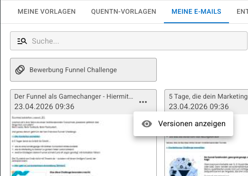Viewport: 248px width, 176px height.
Task: Open the Quentn-Vorlagen tab
Action: click(124, 11)
